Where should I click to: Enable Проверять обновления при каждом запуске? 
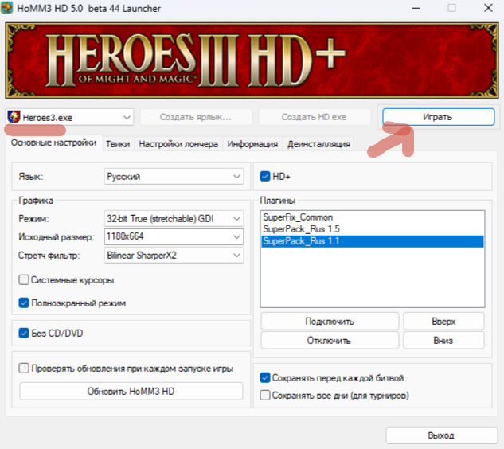pyautogui.click(x=24, y=369)
